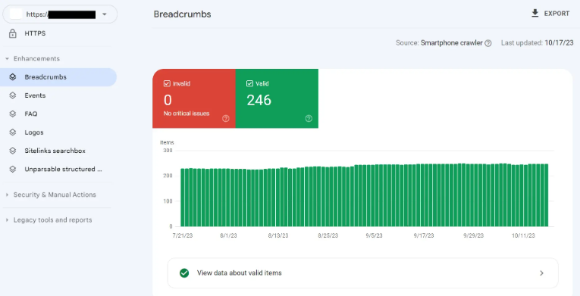Select Breadcrumbs in the sidebar
This screenshot has width=580, height=296.
(x=58, y=77)
